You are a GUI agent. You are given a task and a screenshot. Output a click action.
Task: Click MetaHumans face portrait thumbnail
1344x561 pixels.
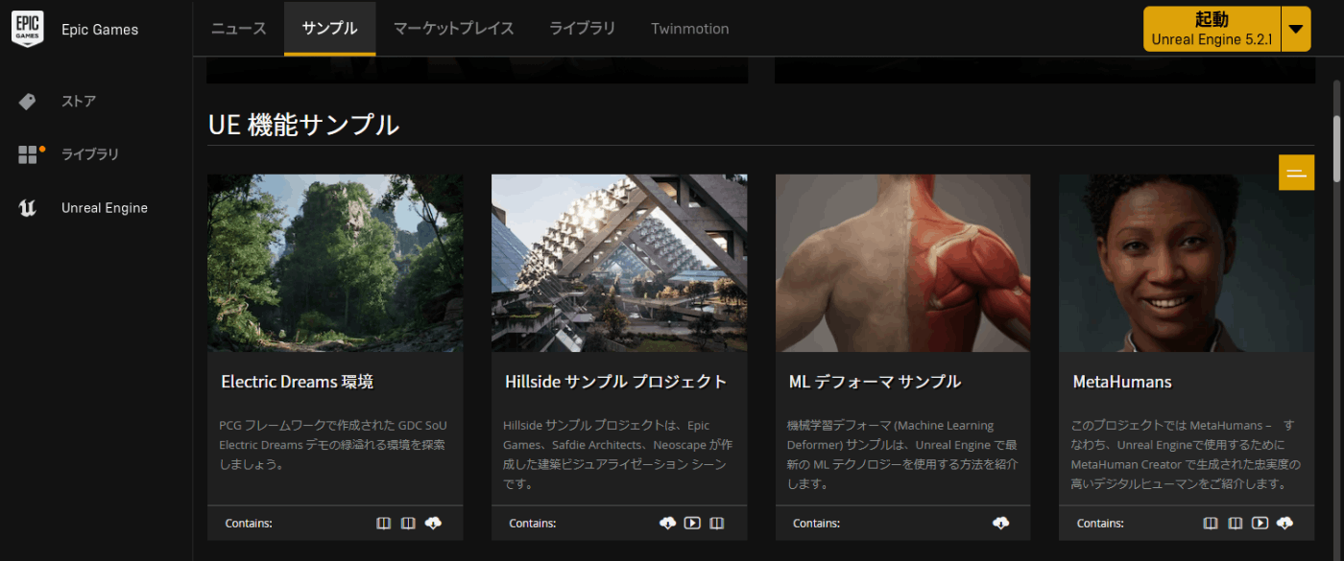[x=1187, y=263]
